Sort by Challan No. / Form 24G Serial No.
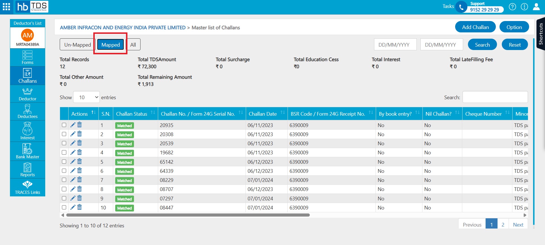The height and width of the screenshot is (245, 545). (202, 114)
